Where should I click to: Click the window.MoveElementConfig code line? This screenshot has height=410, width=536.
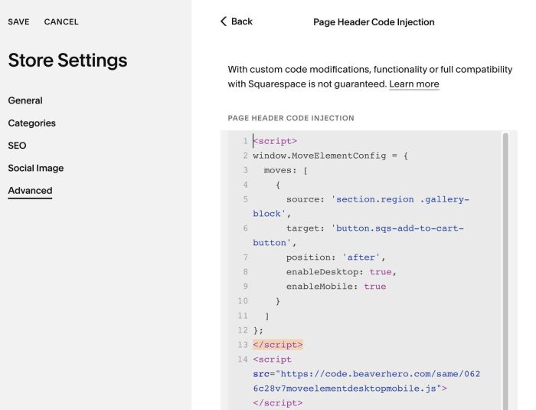[330, 156]
